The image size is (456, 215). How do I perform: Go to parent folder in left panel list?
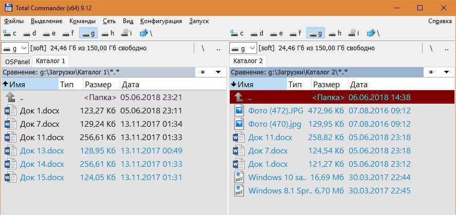coord(22,97)
